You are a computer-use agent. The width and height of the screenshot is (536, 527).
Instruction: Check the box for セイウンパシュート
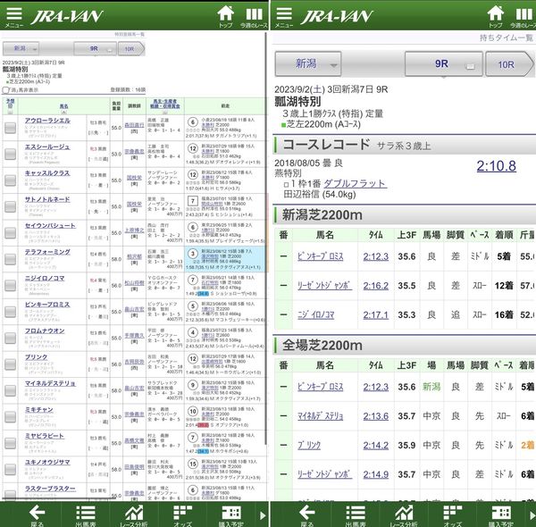point(10,233)
